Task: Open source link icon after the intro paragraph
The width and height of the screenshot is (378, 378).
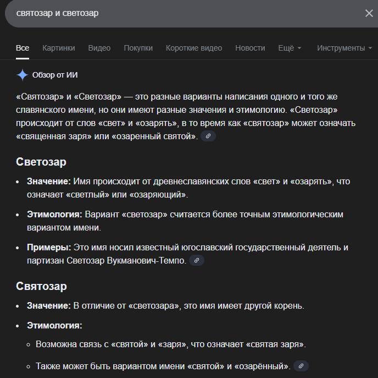Action: click(208, 136)
